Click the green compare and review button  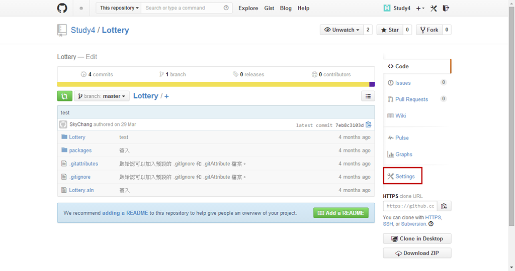click(x=65, y=96)
